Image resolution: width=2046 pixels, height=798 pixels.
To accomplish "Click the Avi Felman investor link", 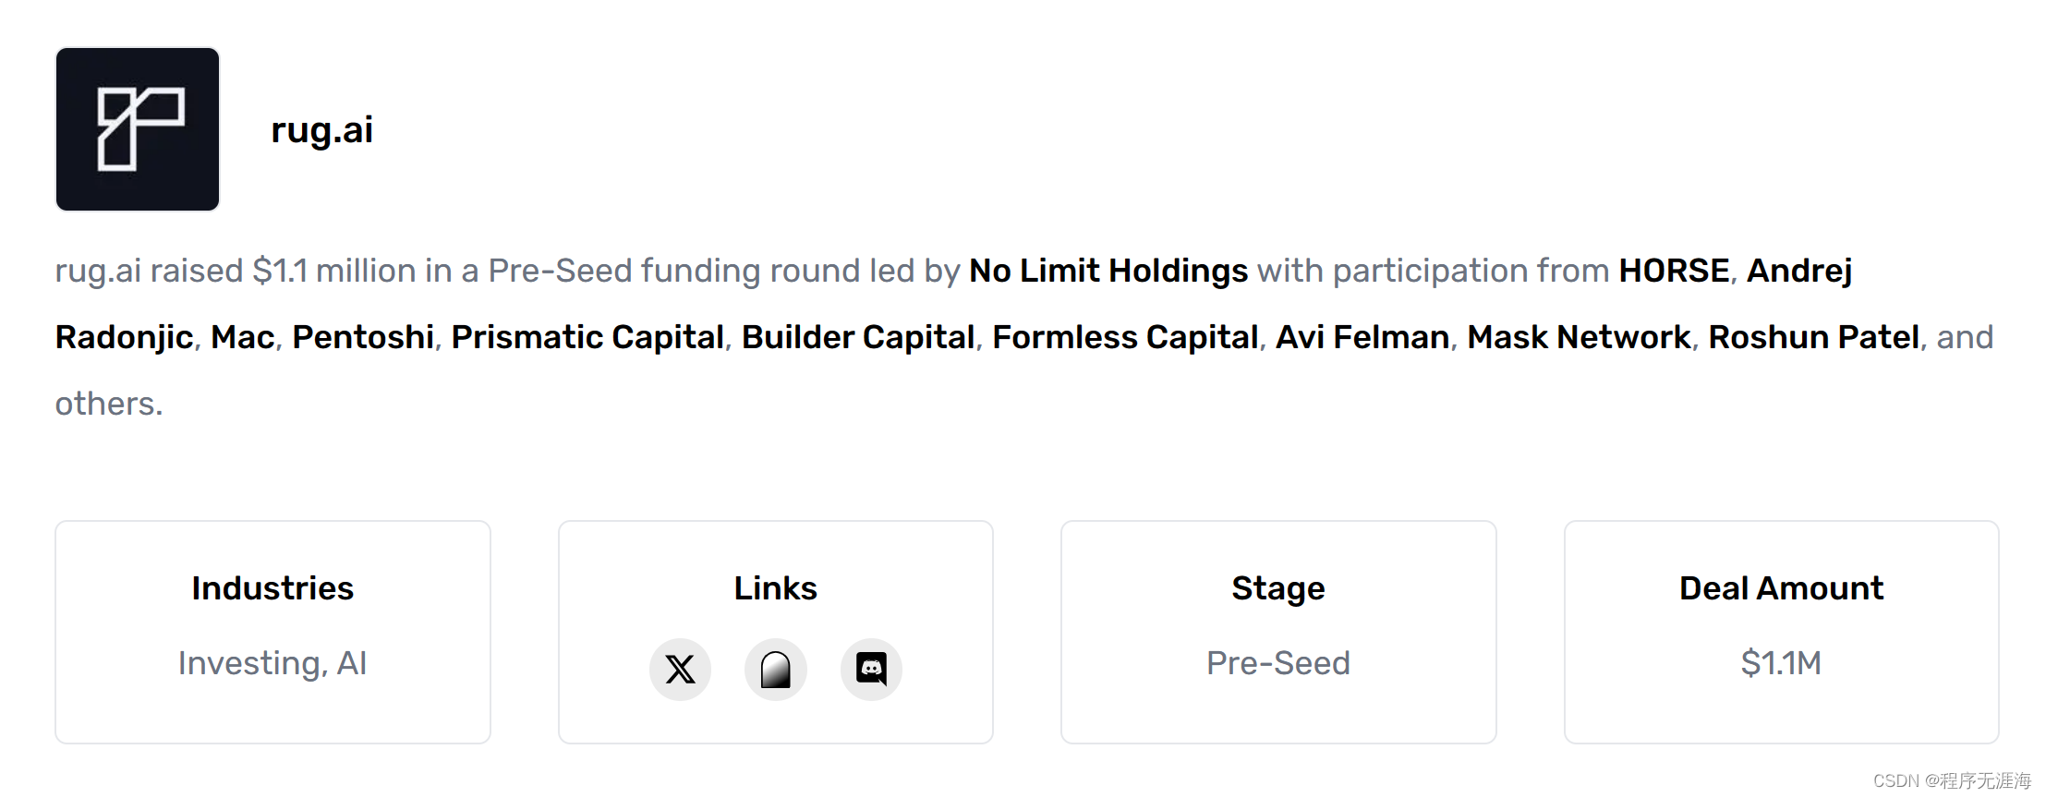I will pyautogui.click(x=1362, y=337).
